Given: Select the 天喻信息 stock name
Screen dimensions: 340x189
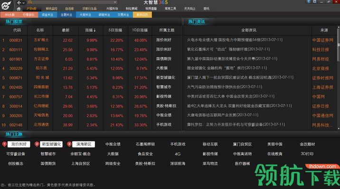Looking at the screenshot, I should click(x=41, y=115).
